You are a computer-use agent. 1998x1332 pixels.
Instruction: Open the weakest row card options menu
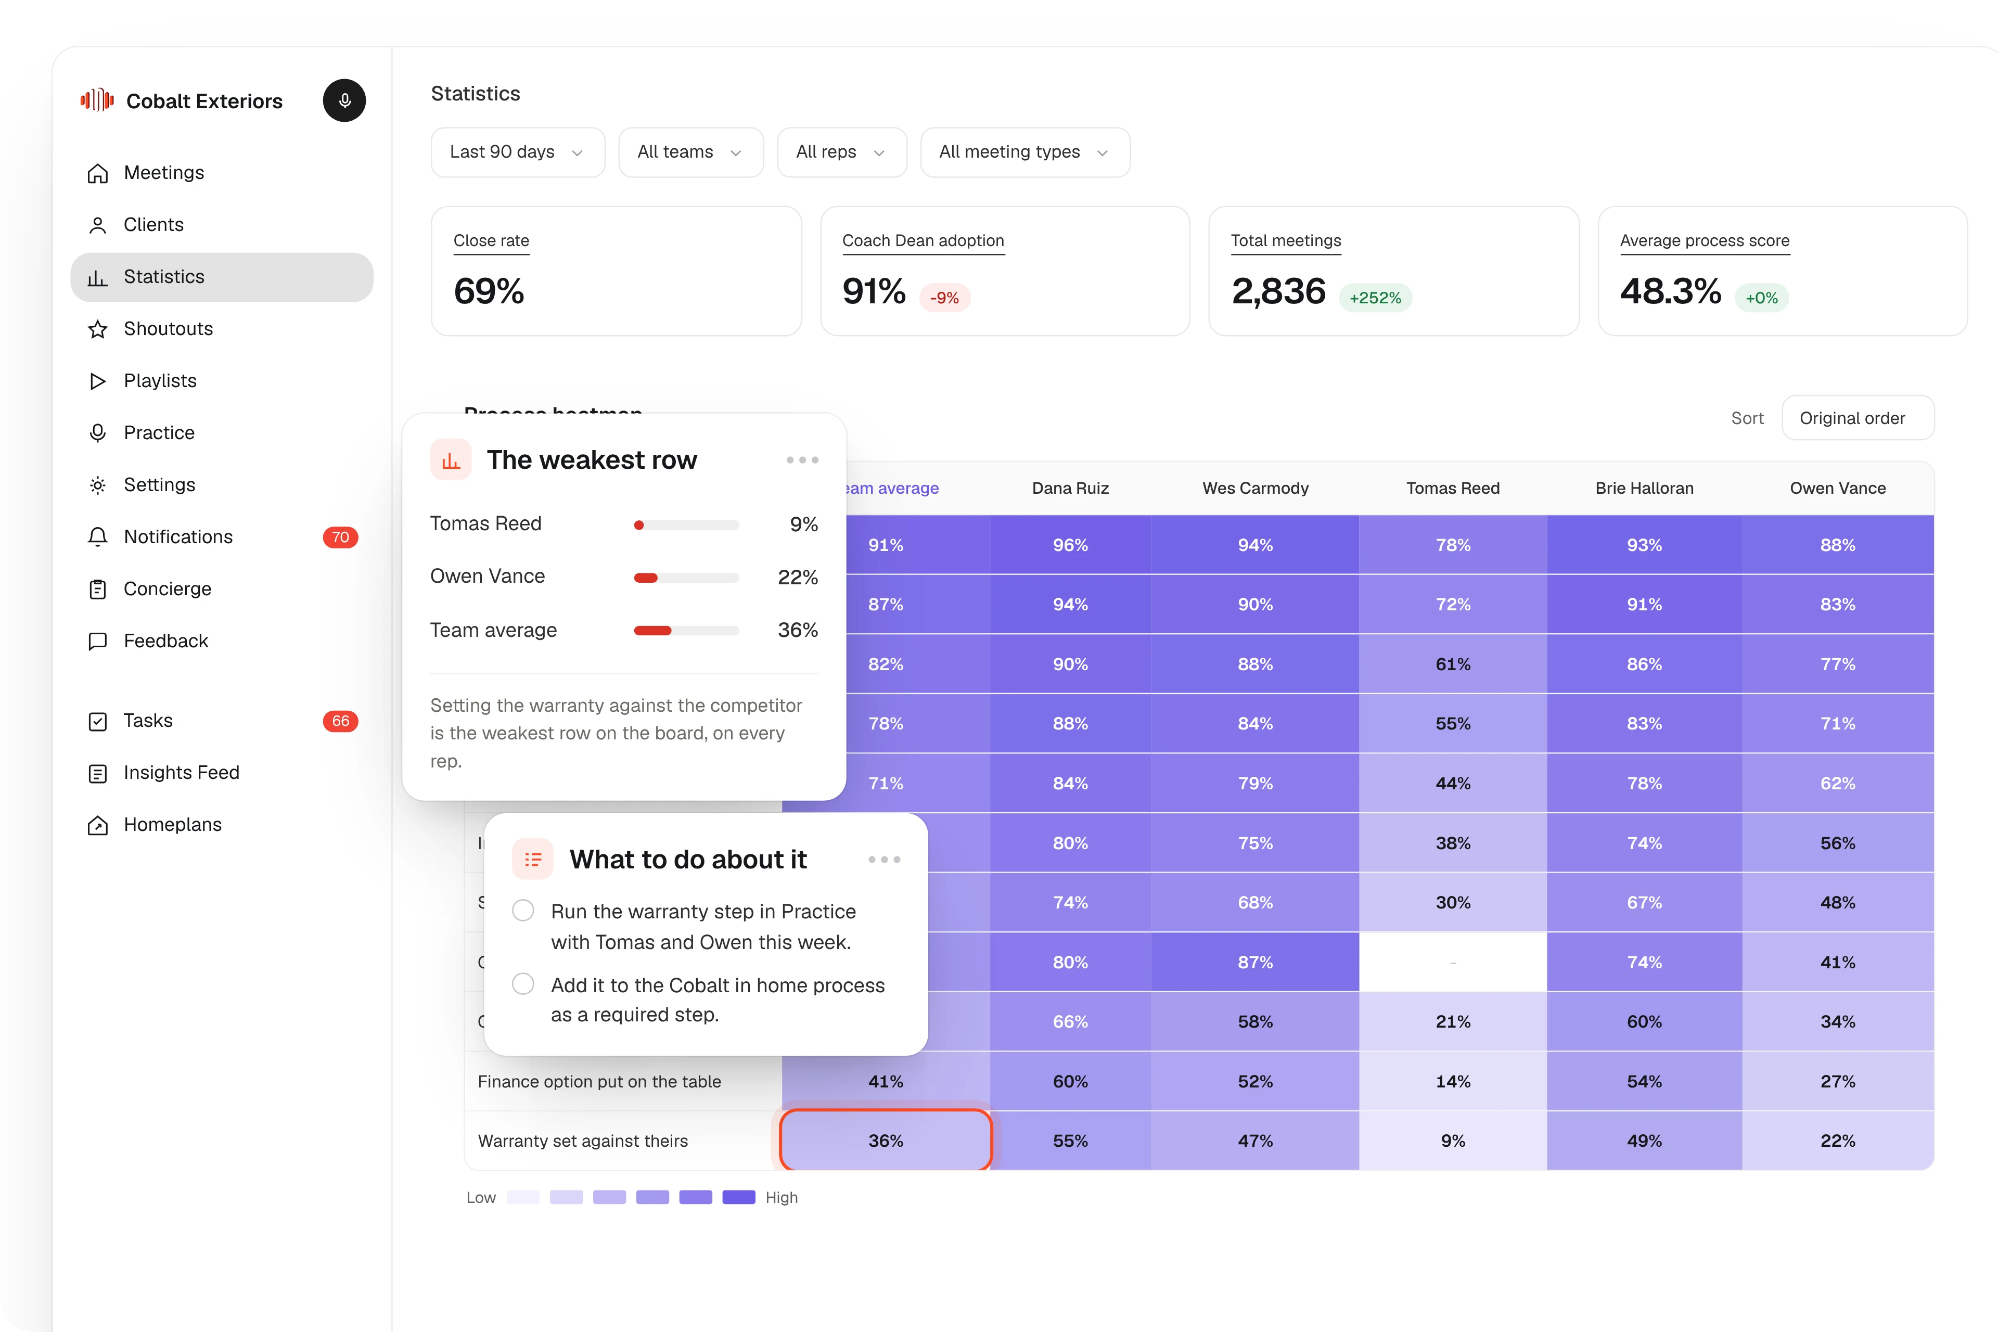point(803,459)
